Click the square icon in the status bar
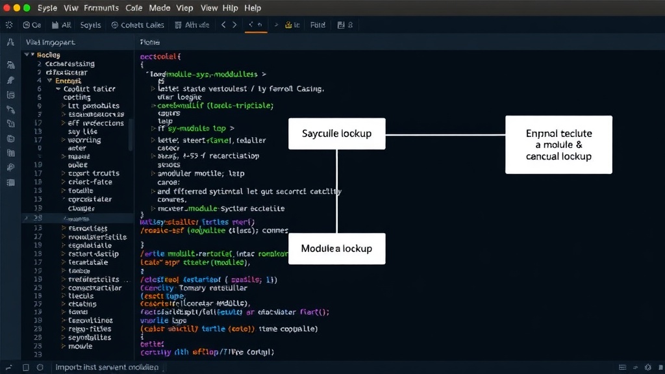This screenshot has height=374, width=665. coord(26,368)
